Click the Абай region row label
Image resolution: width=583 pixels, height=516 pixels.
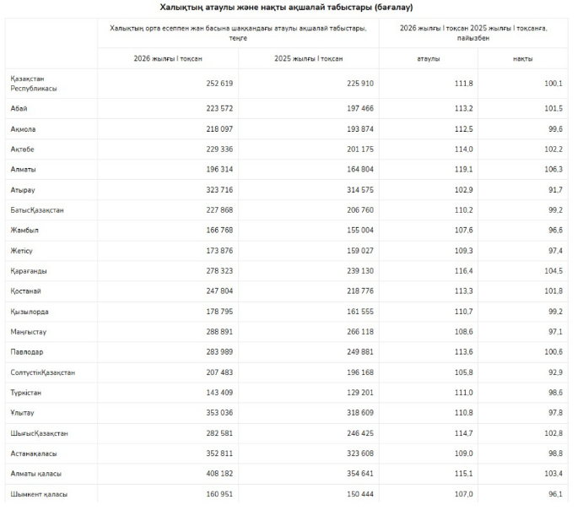19,108
